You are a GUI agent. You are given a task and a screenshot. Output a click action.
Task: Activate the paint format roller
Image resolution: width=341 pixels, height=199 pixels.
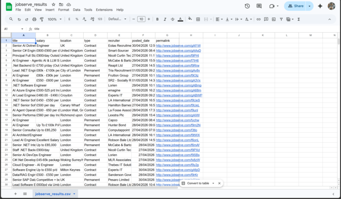click(42, 19)
